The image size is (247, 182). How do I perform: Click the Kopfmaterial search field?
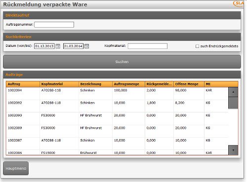click(x=148, y=46)
